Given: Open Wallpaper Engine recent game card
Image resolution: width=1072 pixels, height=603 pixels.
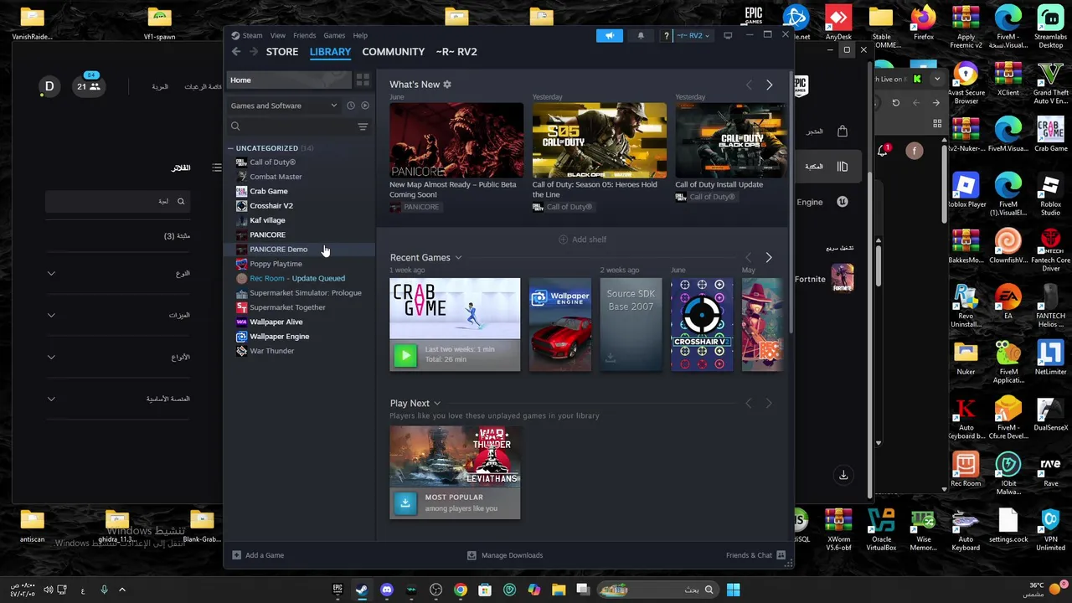Looking at the screenshot, I should (x=560, y=325).
